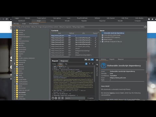Click the Contents table horizontal scrollbar

(x=60, y=57)
